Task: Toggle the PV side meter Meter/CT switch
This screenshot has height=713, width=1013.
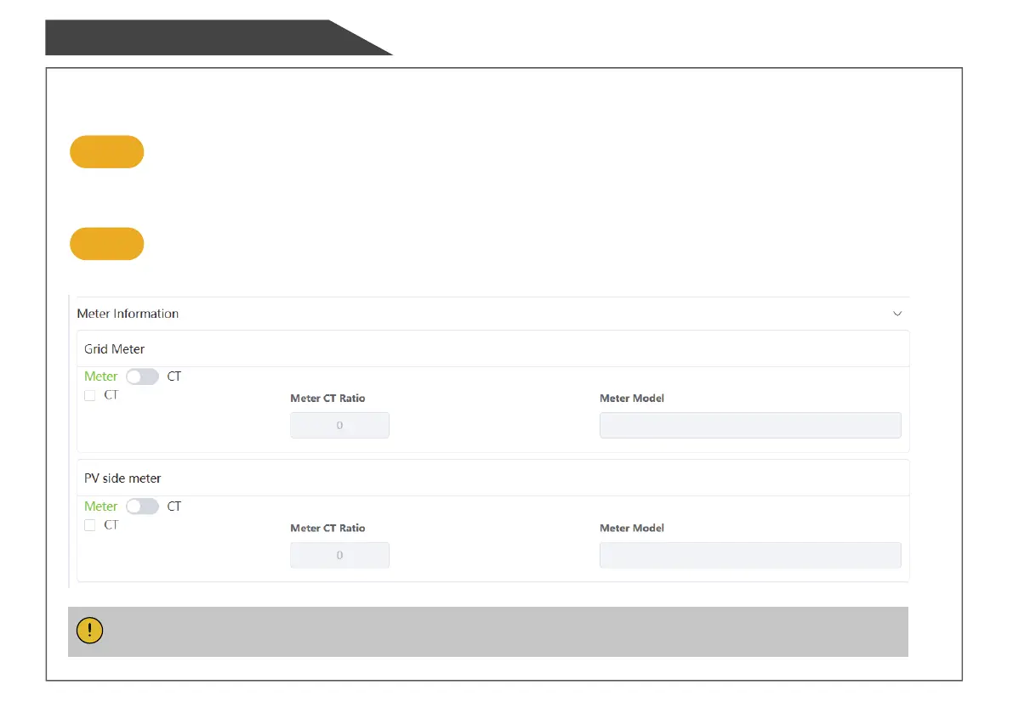Action: (142, 506)
